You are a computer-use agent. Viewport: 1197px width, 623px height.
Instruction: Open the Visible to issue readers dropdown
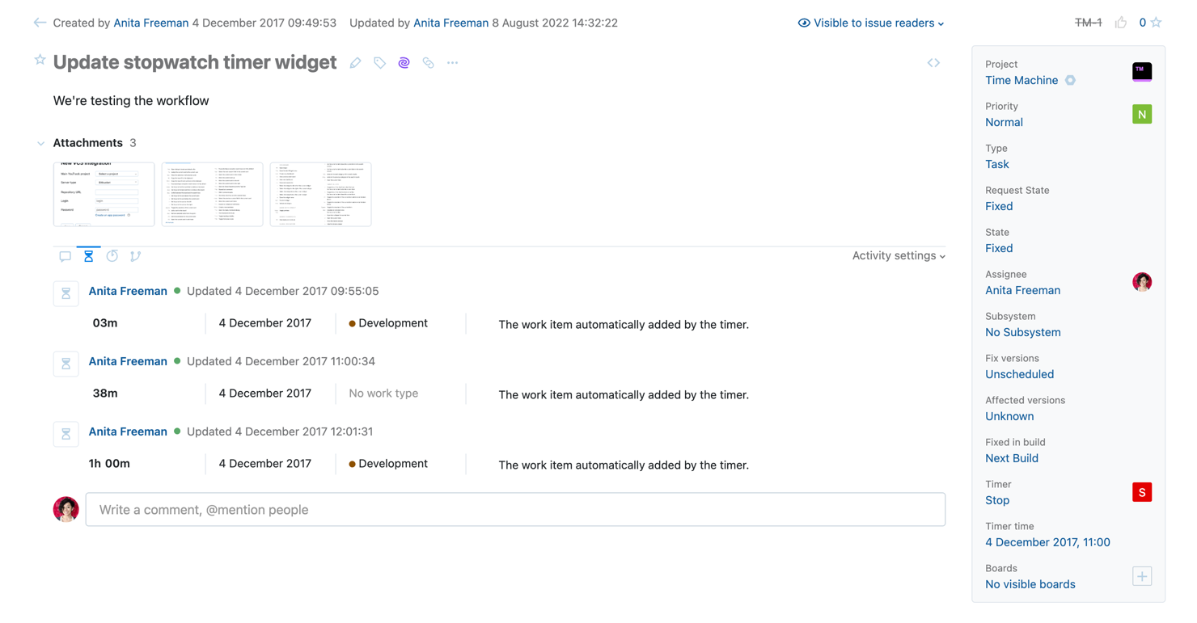pos(871,23)
